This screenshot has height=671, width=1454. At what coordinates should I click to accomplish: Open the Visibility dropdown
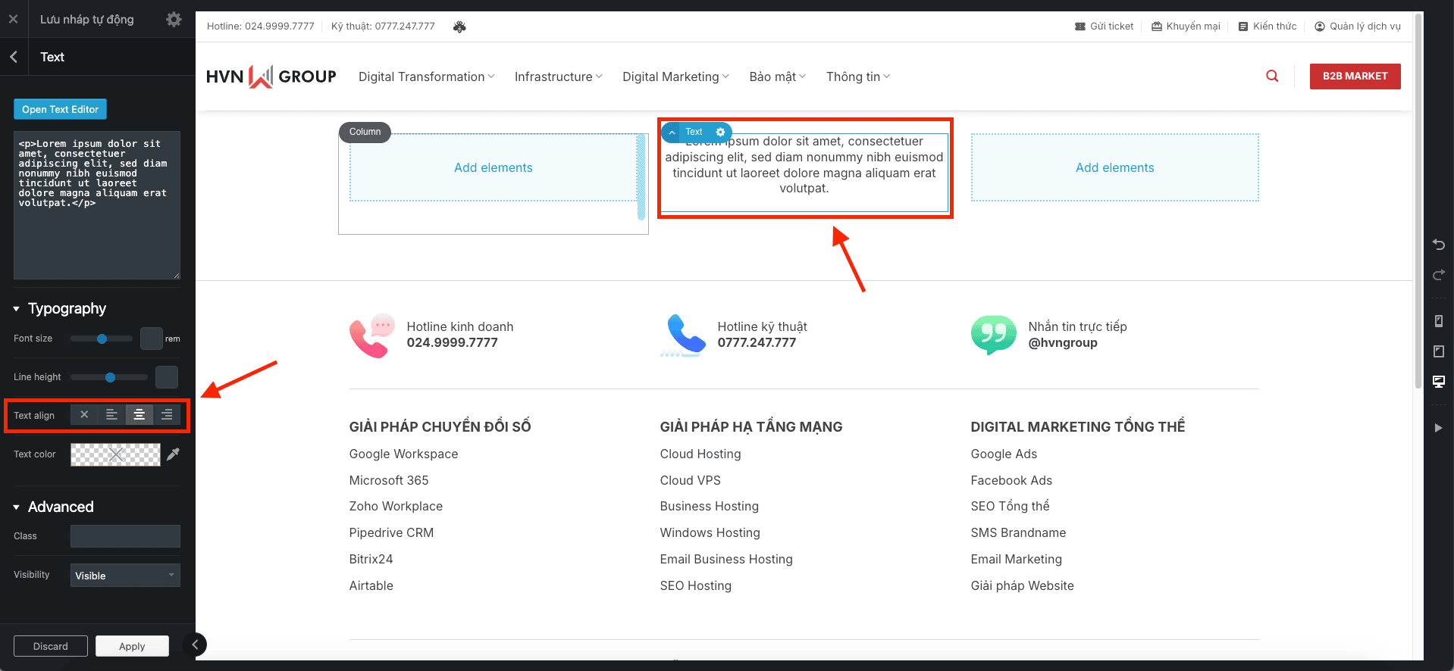125,575
